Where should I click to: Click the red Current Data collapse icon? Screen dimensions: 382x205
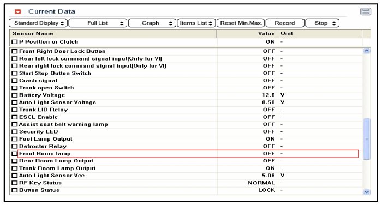pos(18,11)
